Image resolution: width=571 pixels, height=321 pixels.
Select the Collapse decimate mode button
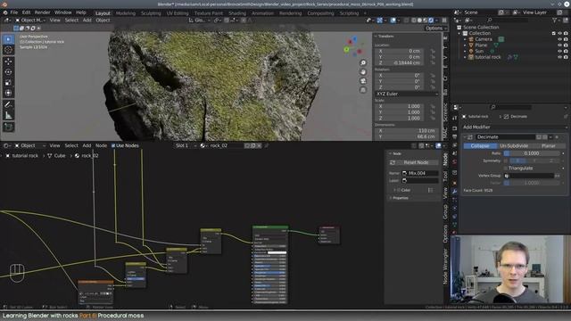pos(480,145)
